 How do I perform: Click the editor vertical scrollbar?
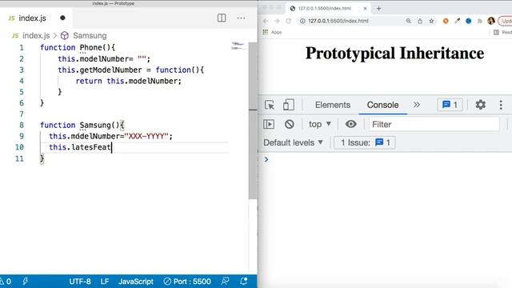point(253,121)
